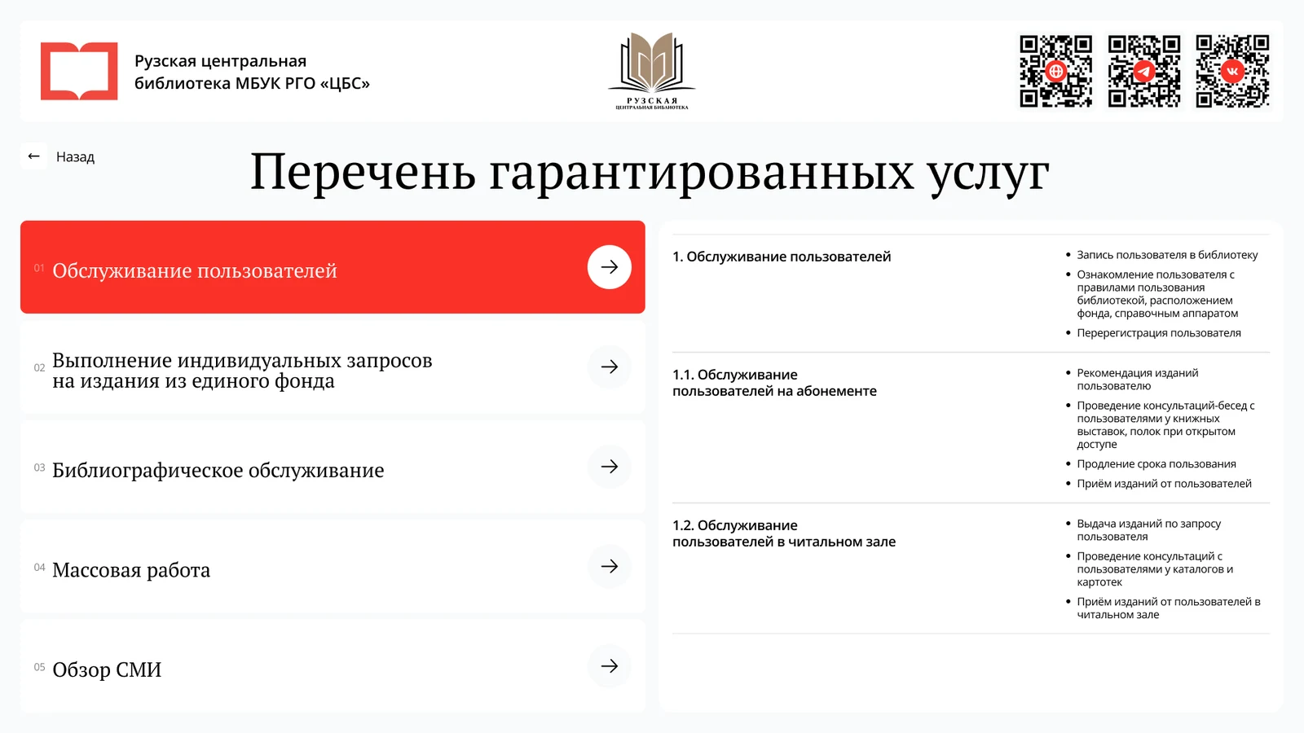Click the red open-book library logo
This screenshot has height=733, width=1304.
point(79,71)
